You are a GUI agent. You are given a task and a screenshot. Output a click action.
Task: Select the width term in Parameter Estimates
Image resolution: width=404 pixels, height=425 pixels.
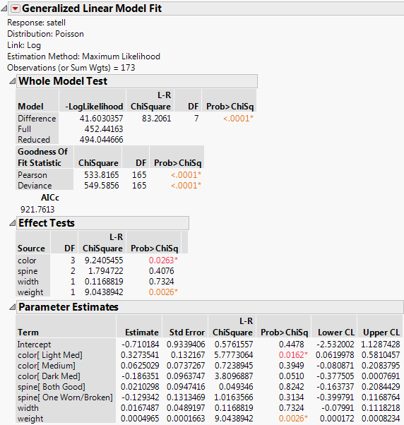point(28,408)
